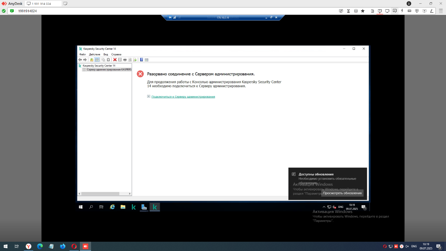Open the AnyDesk actions lightning icon
The width and height of the screenshot is (446, 251).
pos(402,11)
